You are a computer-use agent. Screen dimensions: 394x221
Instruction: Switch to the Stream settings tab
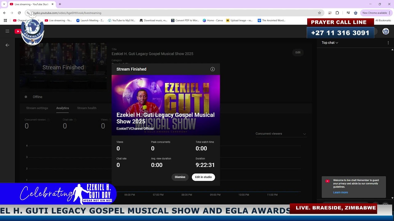tap(37, 108)
